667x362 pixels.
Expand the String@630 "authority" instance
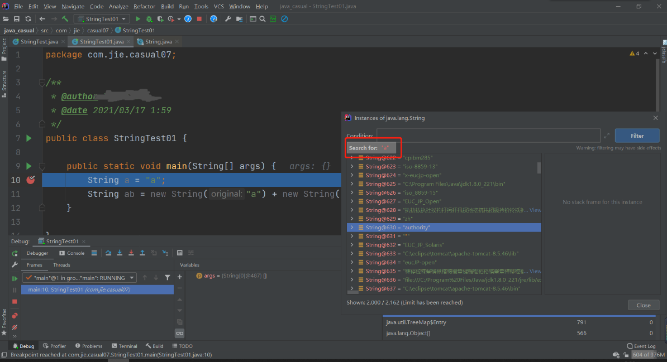coord(352,228)
